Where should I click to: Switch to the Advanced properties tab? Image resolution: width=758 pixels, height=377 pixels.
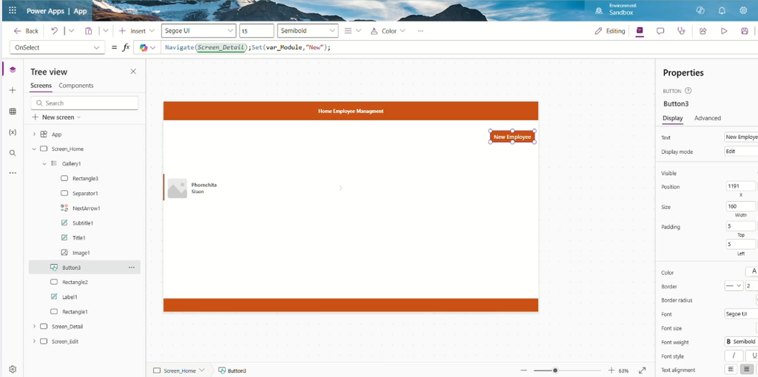point(707,118)
